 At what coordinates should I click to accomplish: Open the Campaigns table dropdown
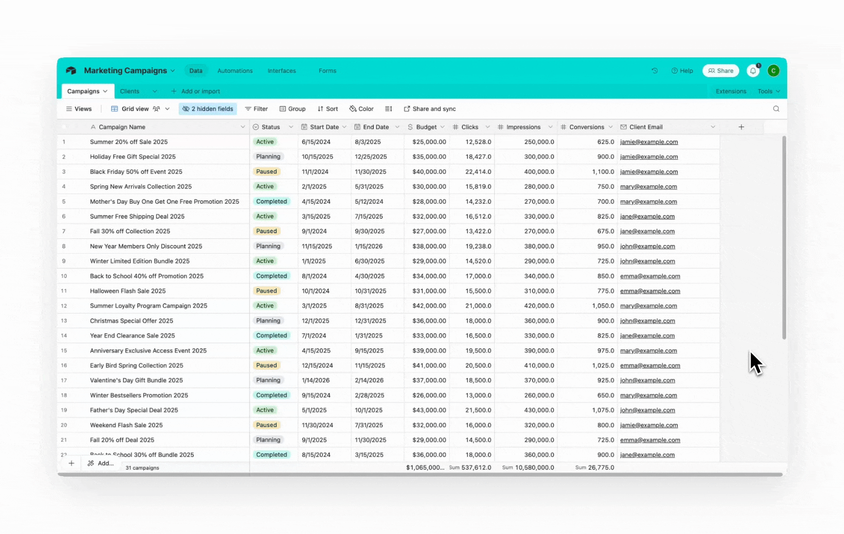pos(104,91)
